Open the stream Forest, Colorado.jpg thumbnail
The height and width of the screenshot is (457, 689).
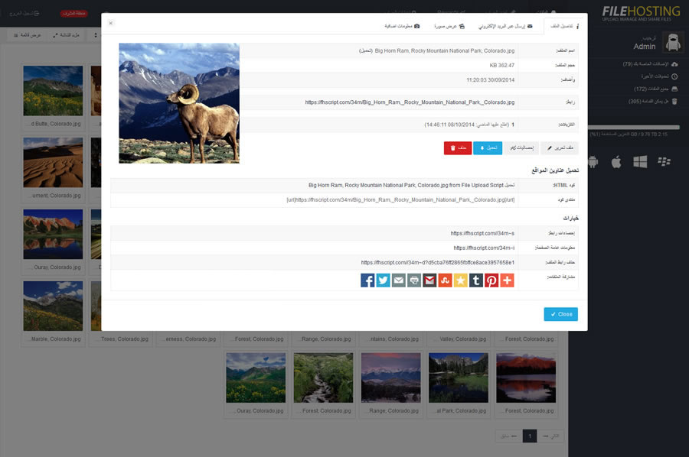coord(323,378)
